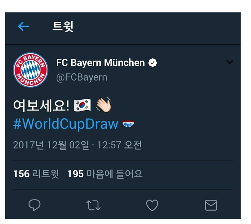Retweet this tweet with the arrows icon
Screen dimensions: 251x224
pos(93,205)
